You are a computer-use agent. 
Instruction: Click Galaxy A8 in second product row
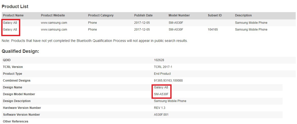(10, 30)
